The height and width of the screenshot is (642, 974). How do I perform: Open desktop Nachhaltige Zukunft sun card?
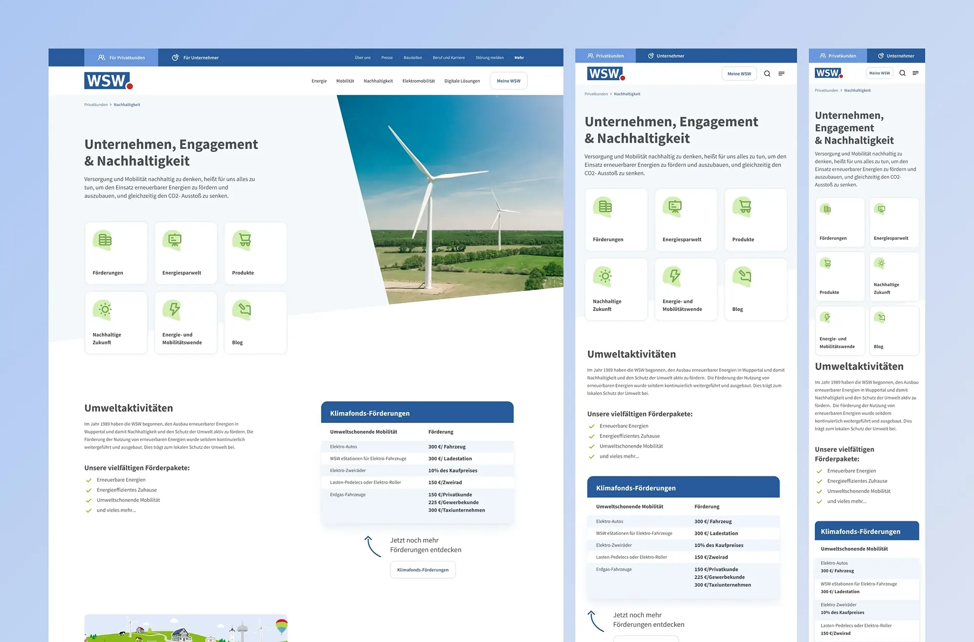pos(116,323)
